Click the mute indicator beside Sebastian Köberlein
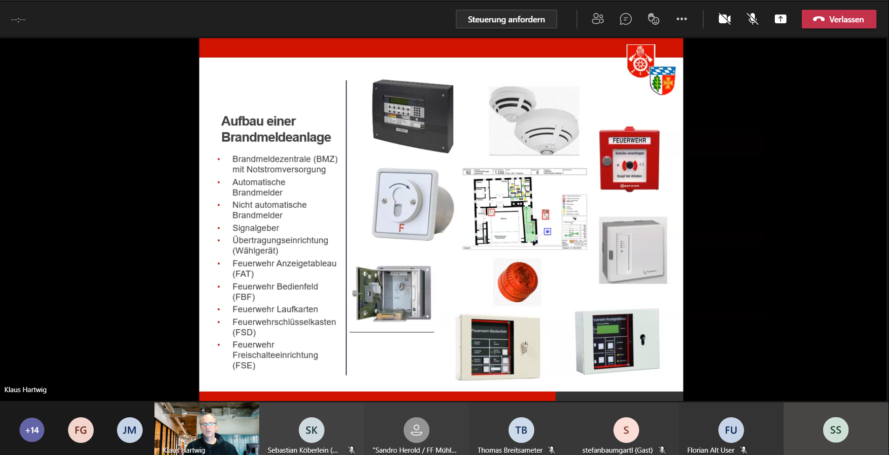 (x=351, y=450)
